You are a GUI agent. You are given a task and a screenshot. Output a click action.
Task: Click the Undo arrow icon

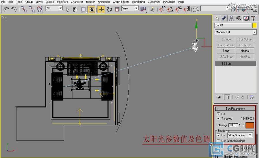pyautogui.click(x=6, y=9)
